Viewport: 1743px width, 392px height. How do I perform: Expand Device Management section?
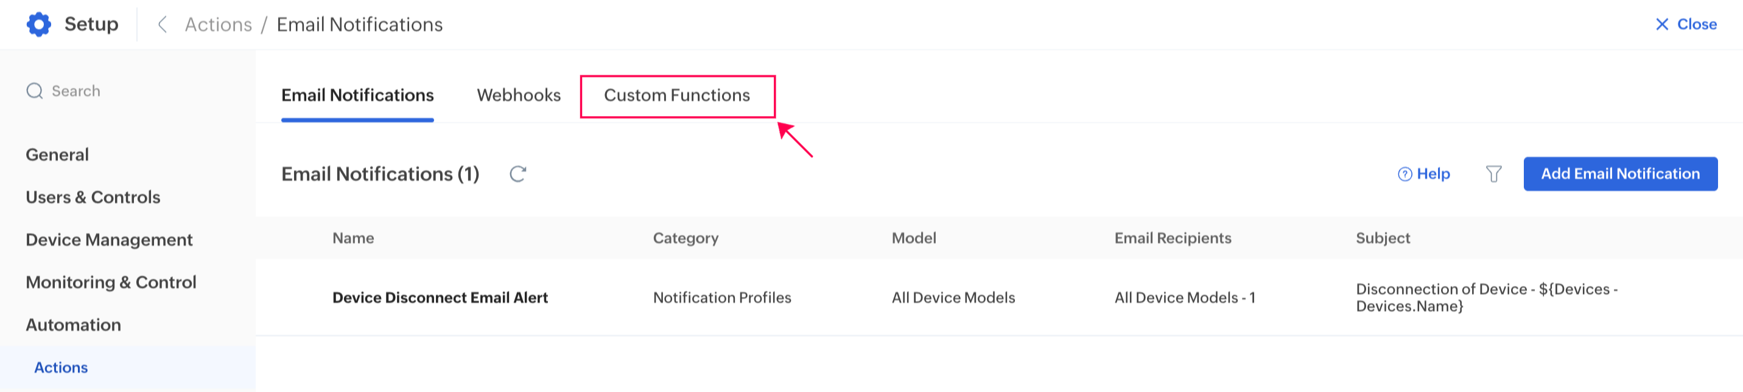(x=109, y=240)
